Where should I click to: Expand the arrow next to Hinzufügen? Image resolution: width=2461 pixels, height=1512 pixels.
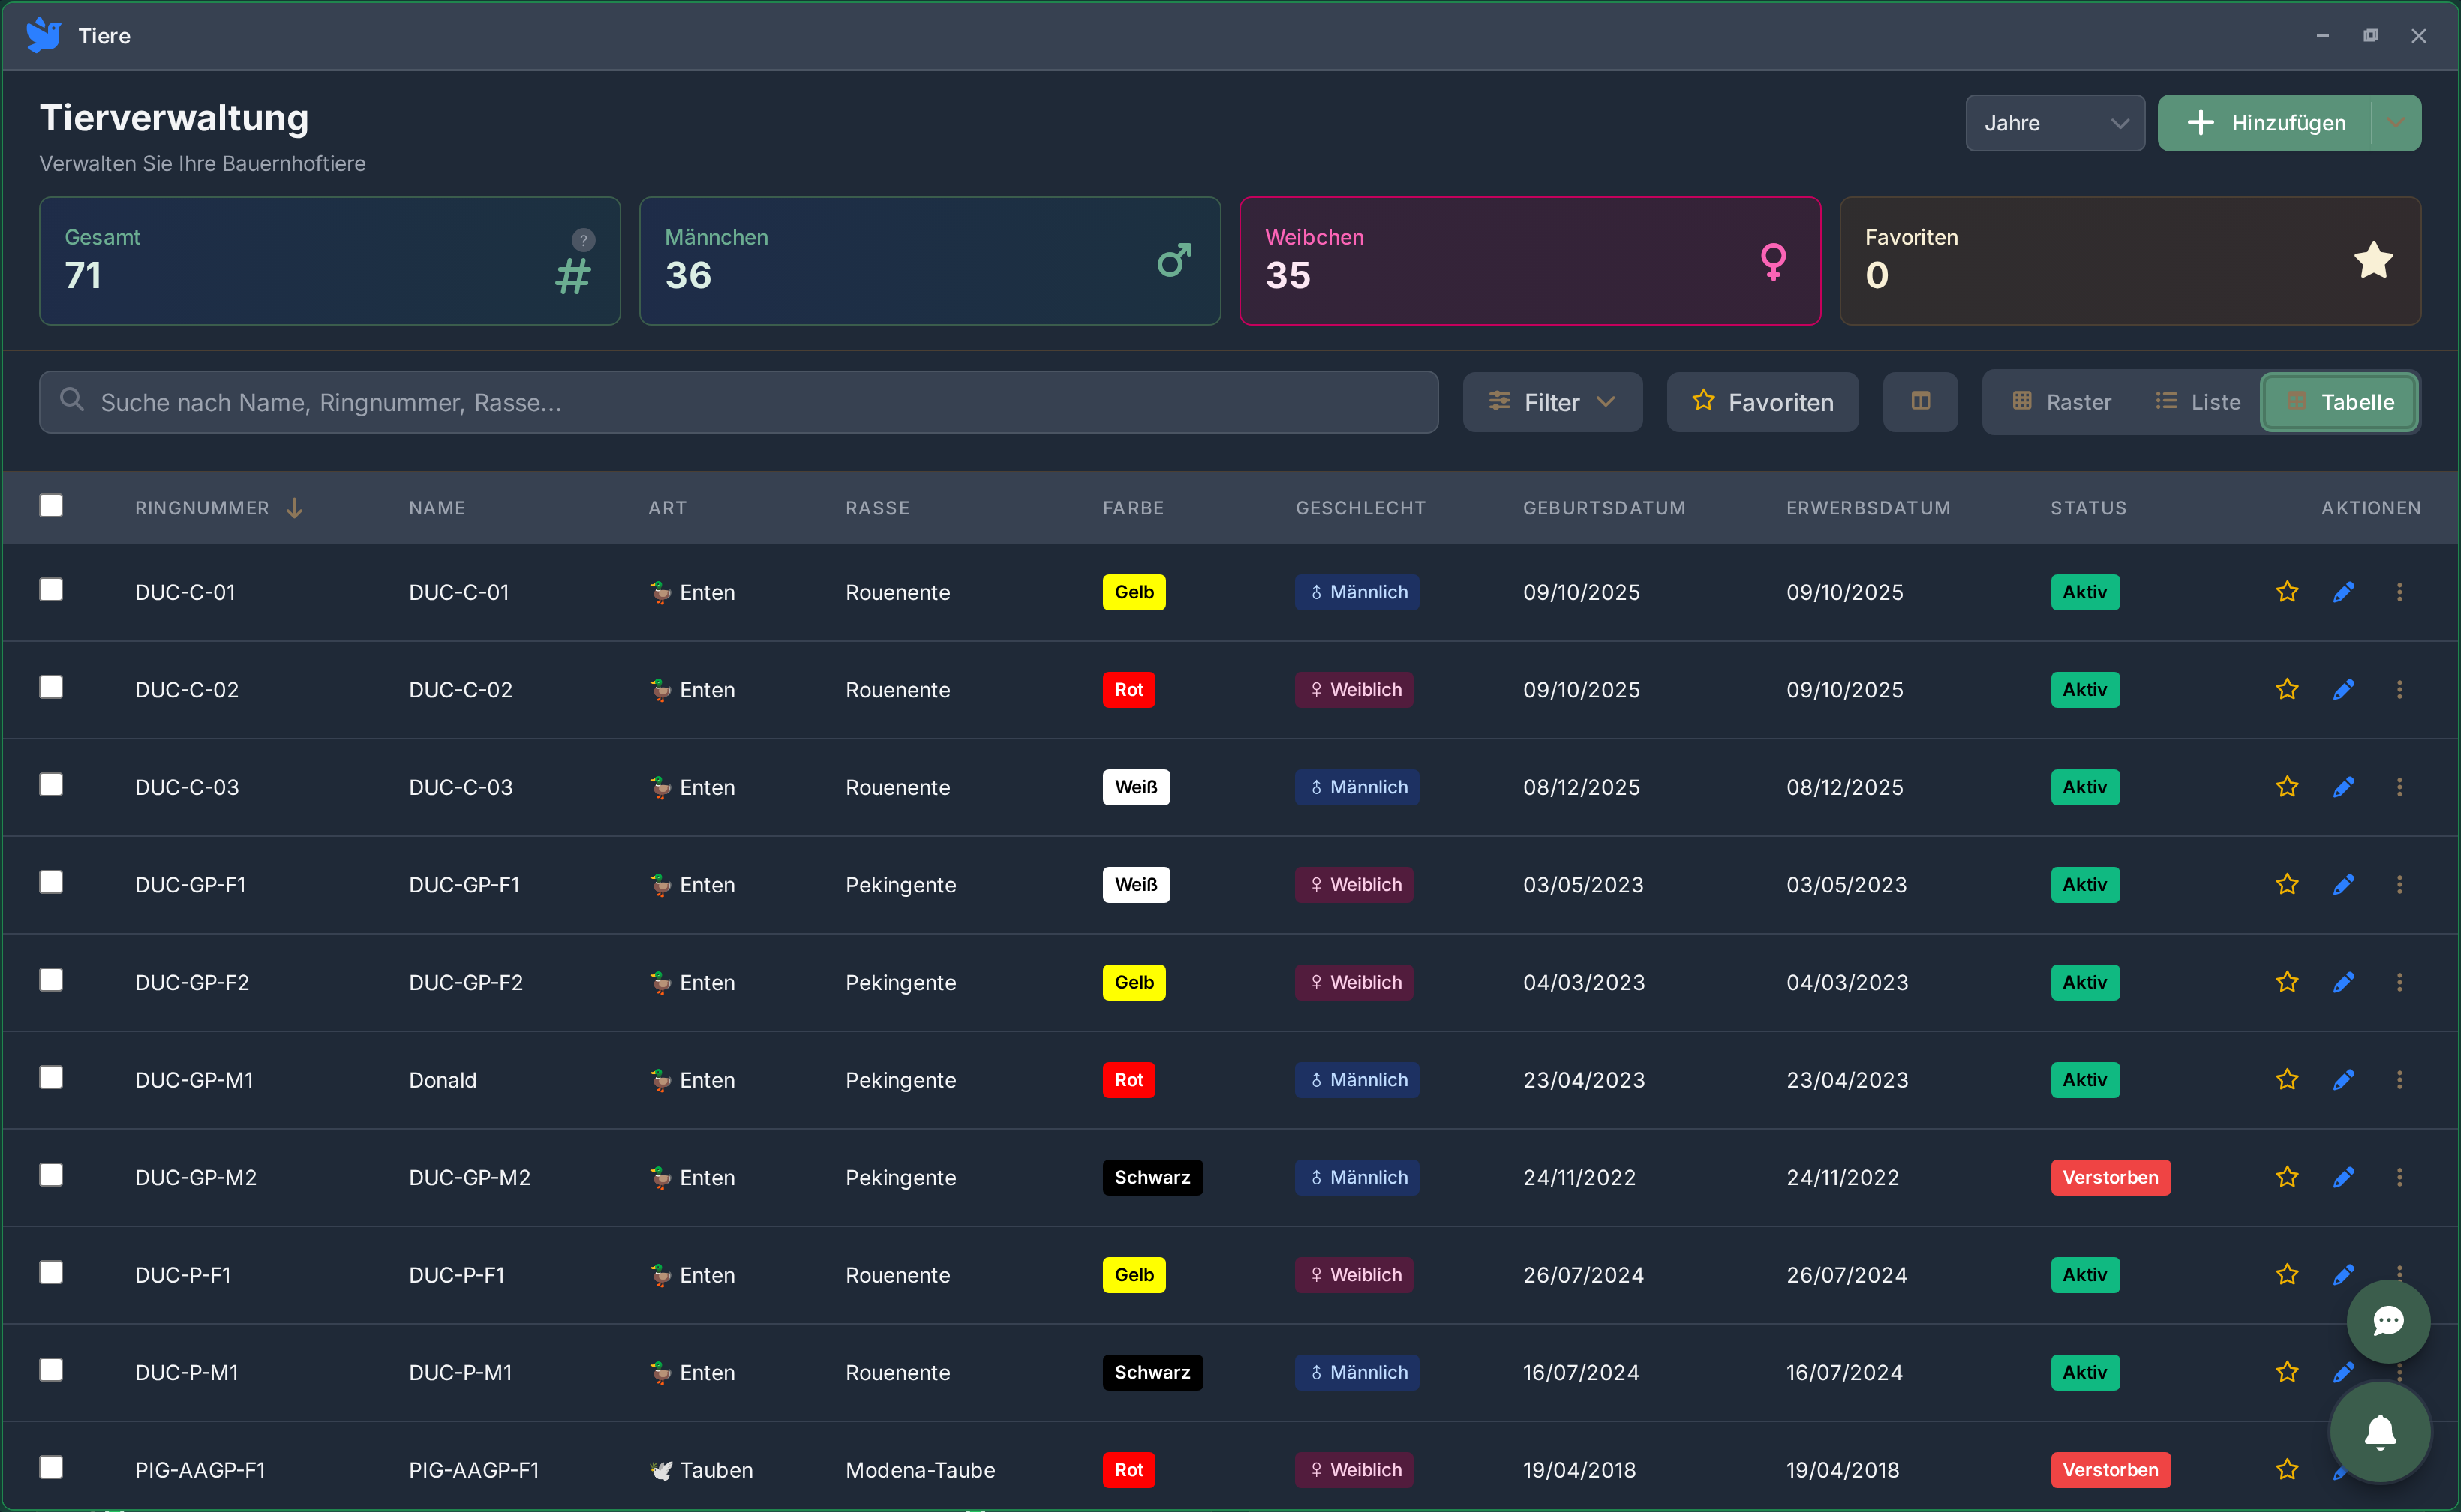(x=2396, y=123)
